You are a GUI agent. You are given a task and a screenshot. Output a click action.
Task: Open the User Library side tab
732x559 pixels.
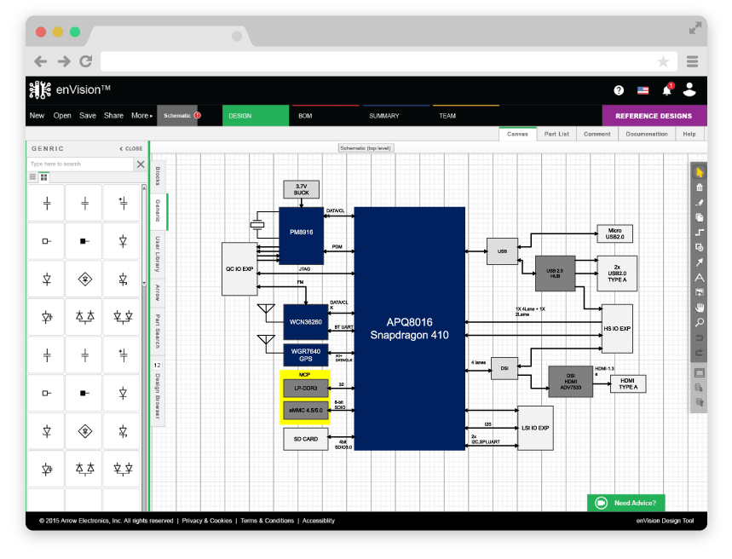pos(158,255)
